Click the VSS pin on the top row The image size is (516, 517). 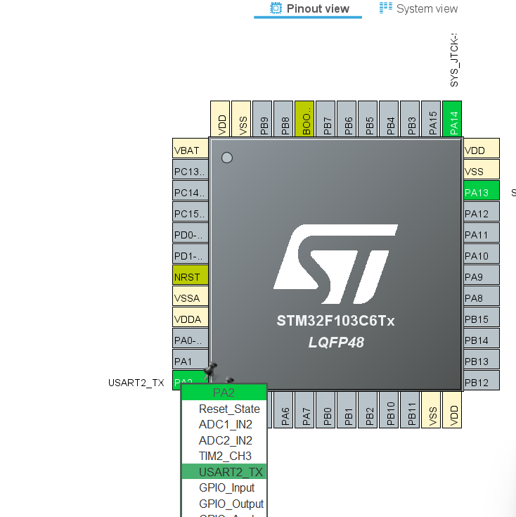(x=241, y=119)
